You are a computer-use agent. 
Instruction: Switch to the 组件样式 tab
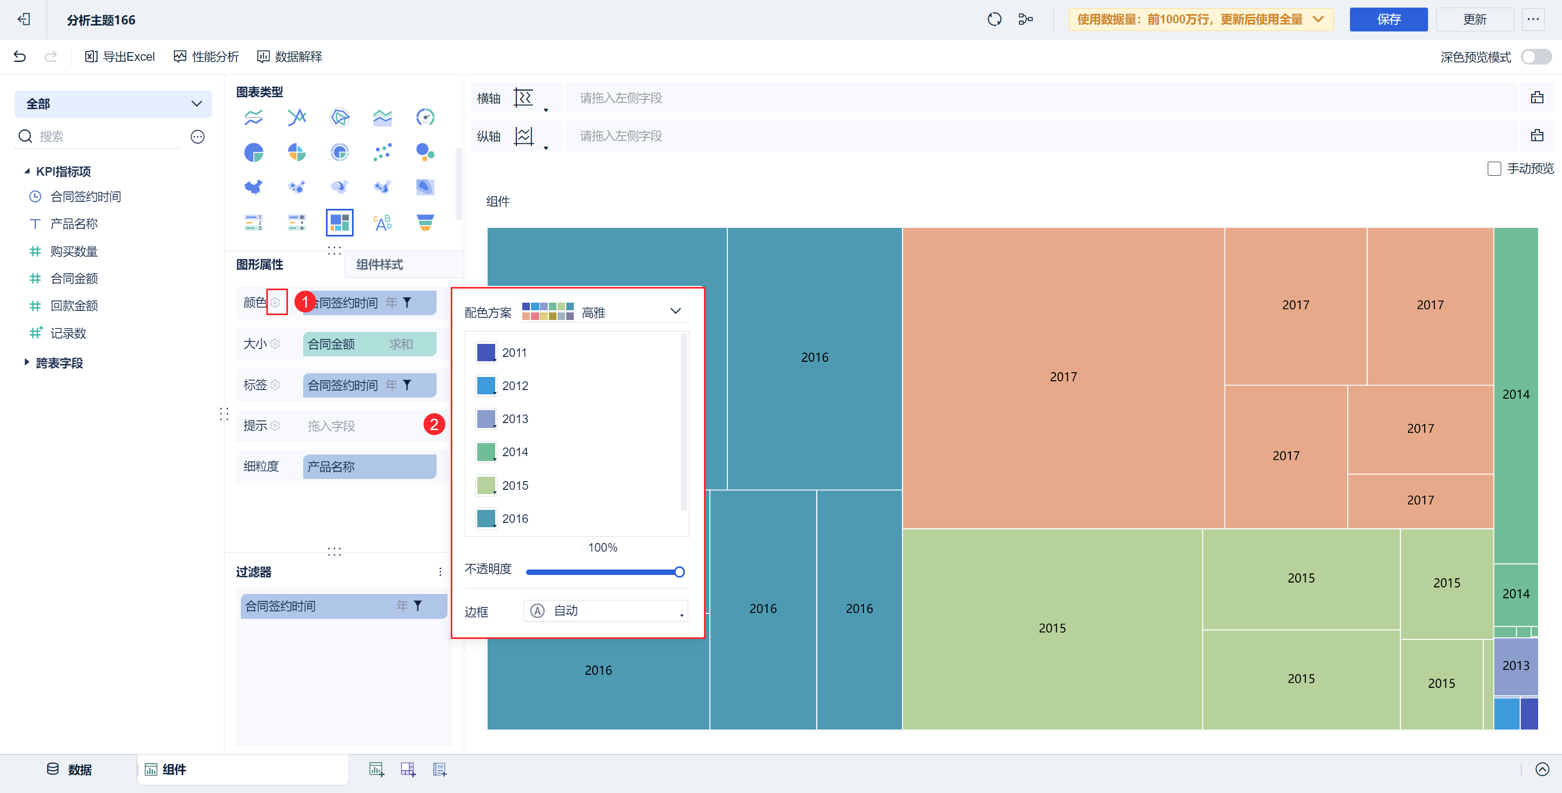click(x=379, y=264)
